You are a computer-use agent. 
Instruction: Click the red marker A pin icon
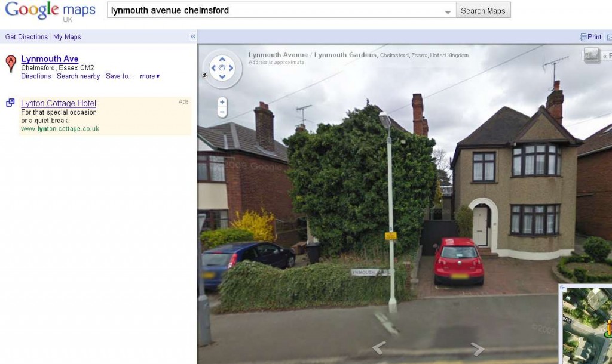[x=11, y=63]
